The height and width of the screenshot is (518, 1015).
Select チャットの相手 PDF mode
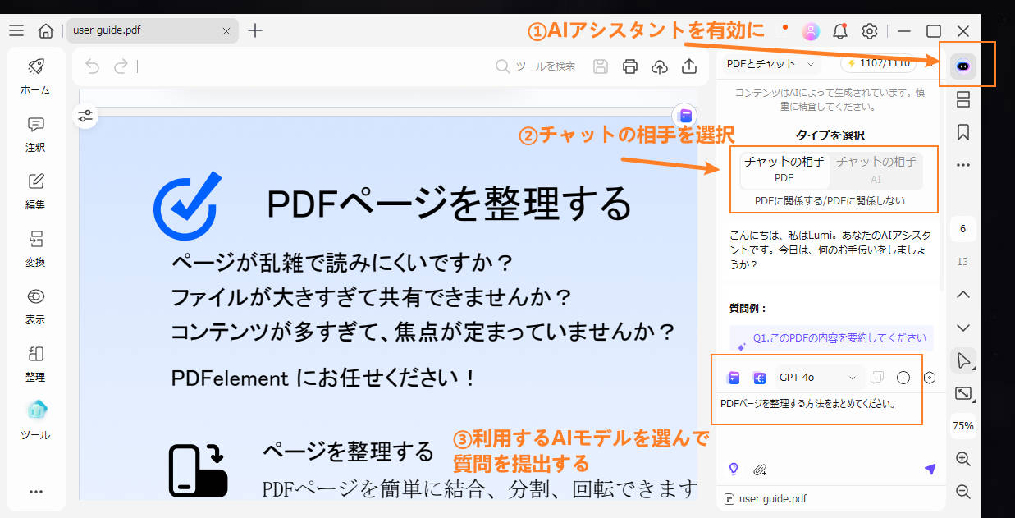point(784,169)
